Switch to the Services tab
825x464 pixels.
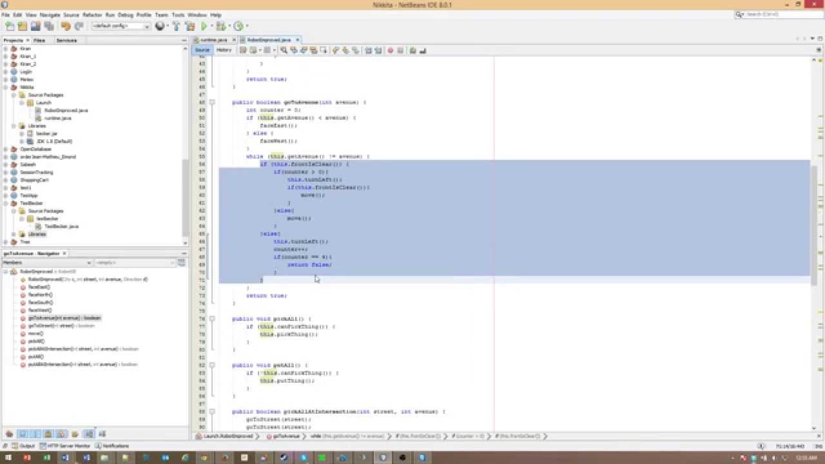66,40
